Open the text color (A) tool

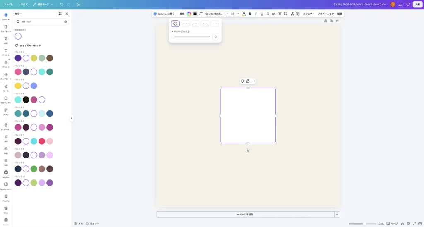click(x=244, y=14)
